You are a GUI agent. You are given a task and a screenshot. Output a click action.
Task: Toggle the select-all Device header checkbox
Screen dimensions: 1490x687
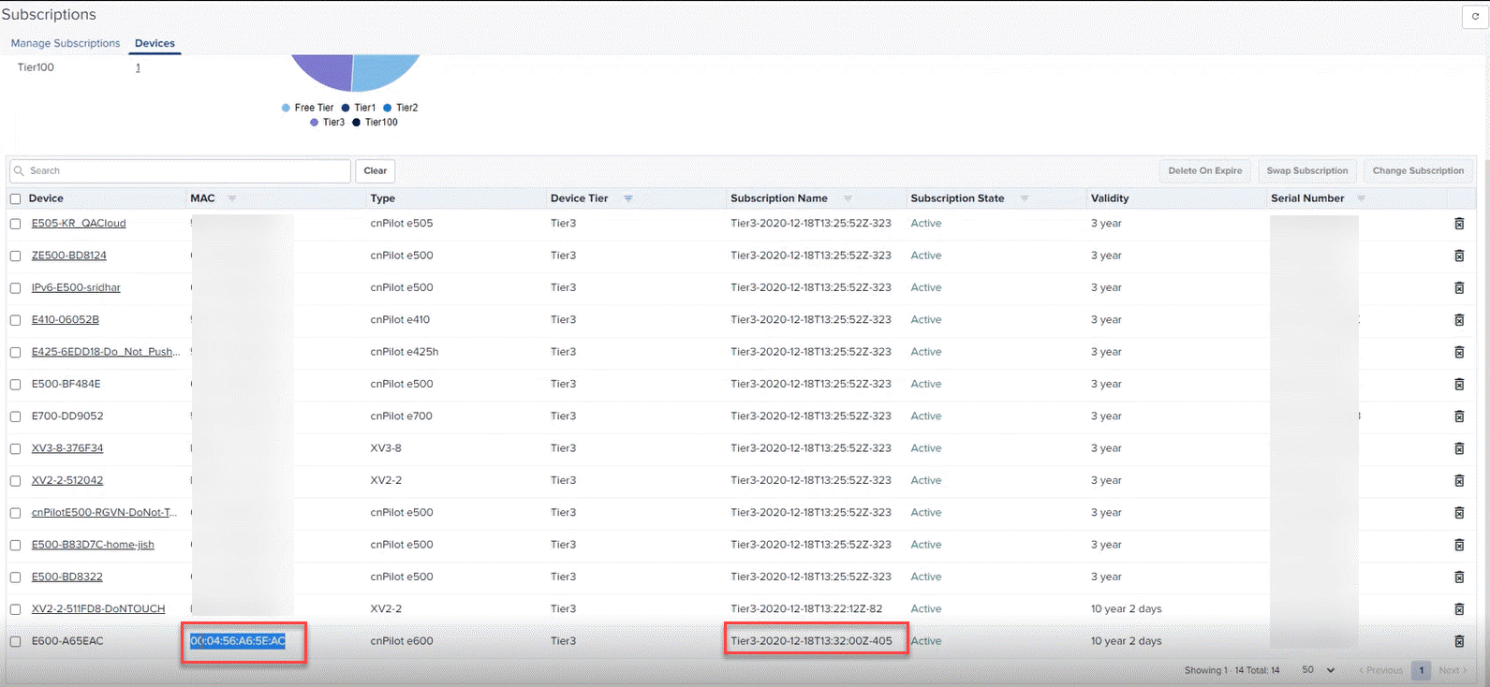(x=15, y=198)
